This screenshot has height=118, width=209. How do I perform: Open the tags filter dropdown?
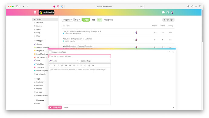78,20
